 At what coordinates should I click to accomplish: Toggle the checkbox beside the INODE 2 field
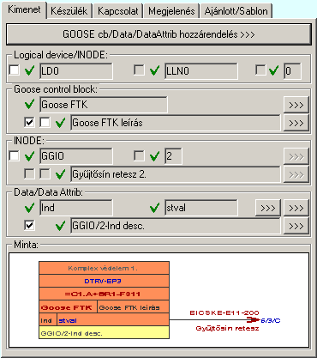pos(139,156)
